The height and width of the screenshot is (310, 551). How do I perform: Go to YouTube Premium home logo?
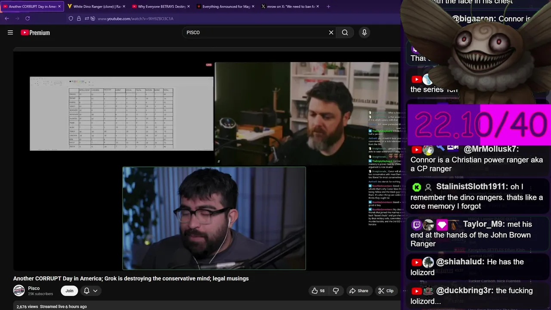(35, 32)
